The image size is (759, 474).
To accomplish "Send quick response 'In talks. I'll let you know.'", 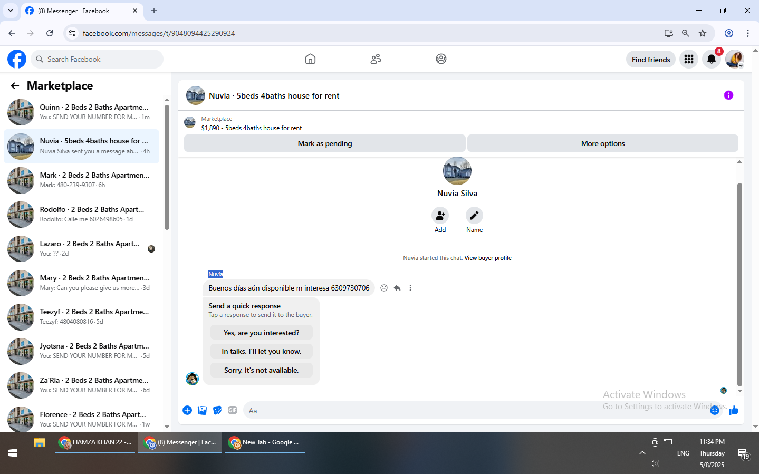I will (x=261, y=351).
